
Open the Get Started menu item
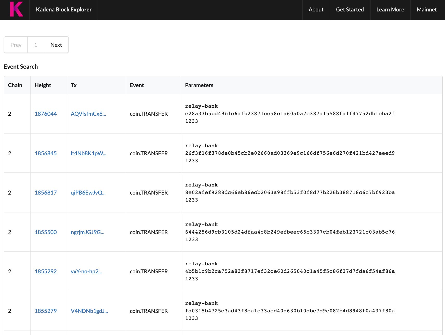pos(350,9)
